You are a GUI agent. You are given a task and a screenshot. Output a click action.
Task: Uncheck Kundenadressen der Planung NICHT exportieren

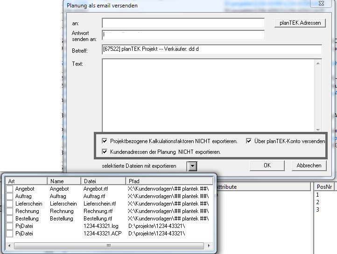(105, 151)
